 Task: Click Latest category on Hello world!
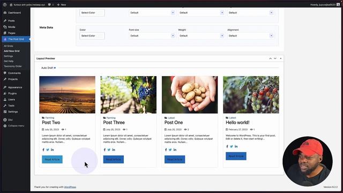233,118
